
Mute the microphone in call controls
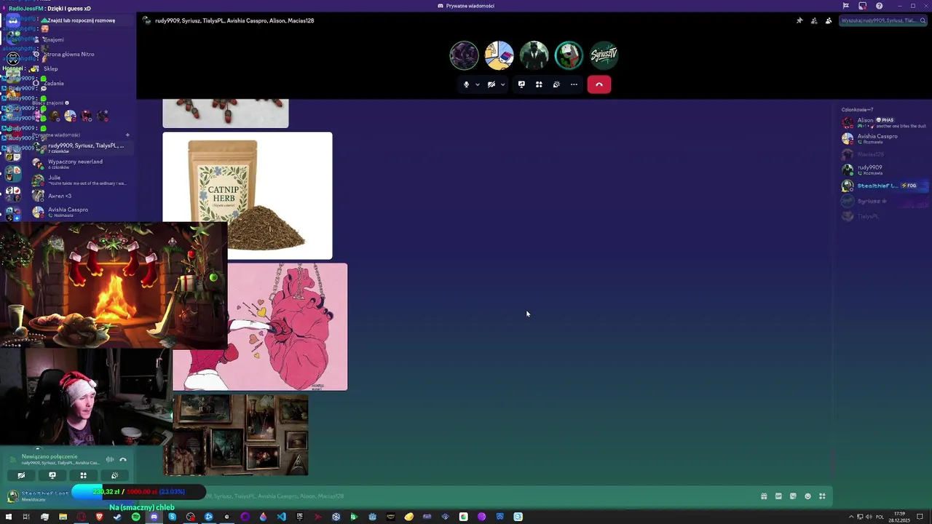(x=466, y=84)
